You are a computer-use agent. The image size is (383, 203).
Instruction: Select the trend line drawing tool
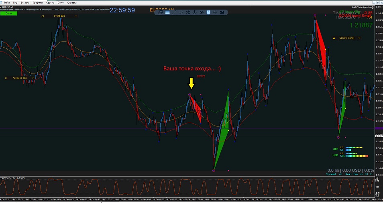pos(174,12)
